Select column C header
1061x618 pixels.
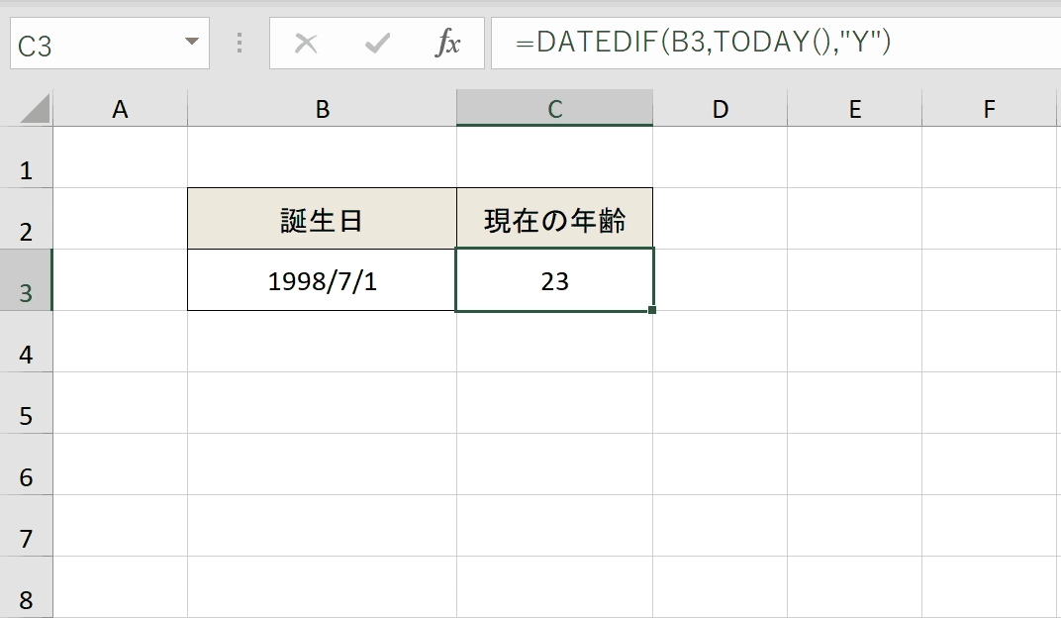pos(555,108)
